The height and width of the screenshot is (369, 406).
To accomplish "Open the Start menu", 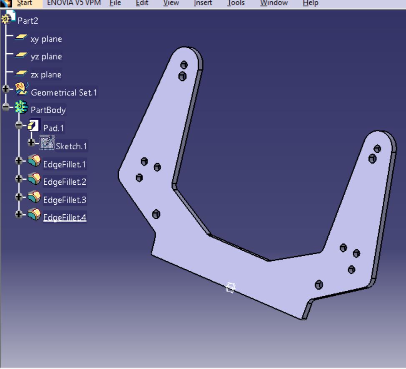I will (x=25, y=3).
